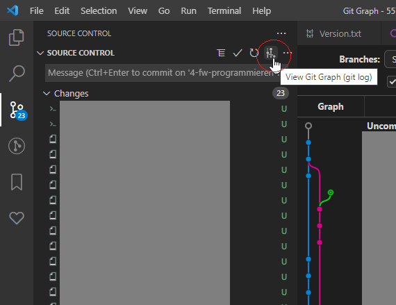Open the Bookmarks view in the activity bar
This screenshot has width=396, height=305.
coord(17,182)
